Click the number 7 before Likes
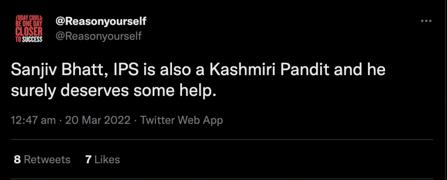This screenshot has width=447, height=180. click(88, 159)
